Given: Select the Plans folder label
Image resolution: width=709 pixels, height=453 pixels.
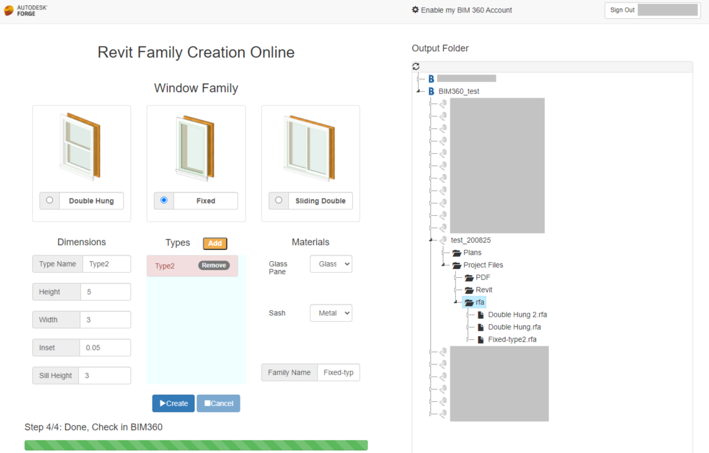Looking at the screenshot, I should tap(472, 253).
